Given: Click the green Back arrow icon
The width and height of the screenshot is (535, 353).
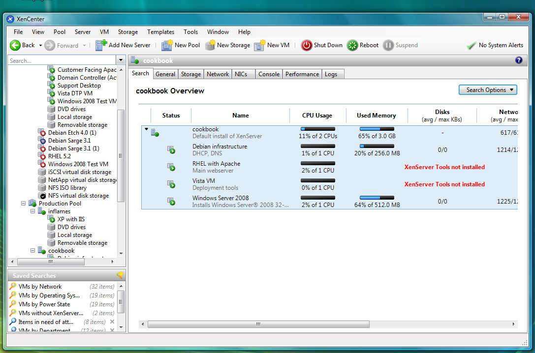Looking at the screenshot, I should pyautogui.click(x=15, y=45).
